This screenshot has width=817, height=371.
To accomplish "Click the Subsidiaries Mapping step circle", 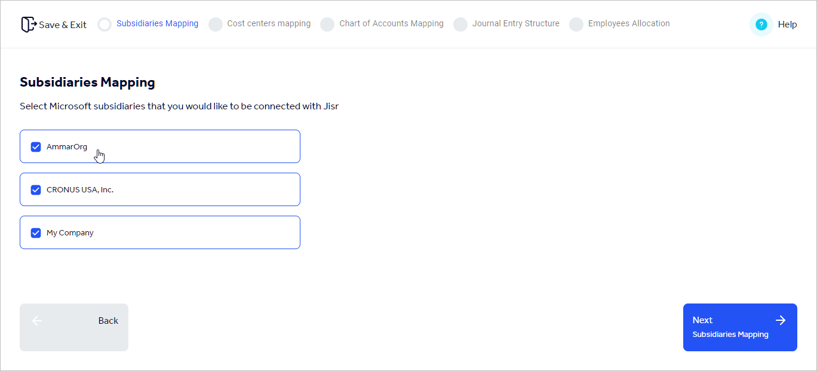I will [x=105, y=24].
